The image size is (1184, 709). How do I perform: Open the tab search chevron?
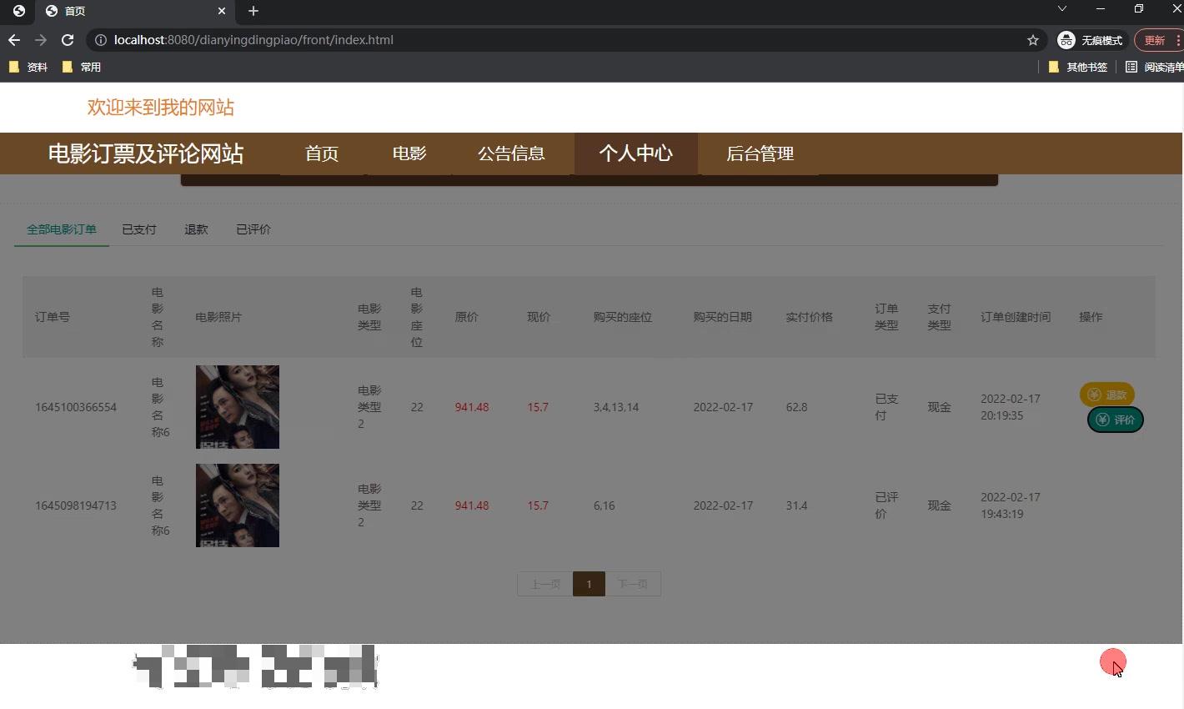point(1061,8)
